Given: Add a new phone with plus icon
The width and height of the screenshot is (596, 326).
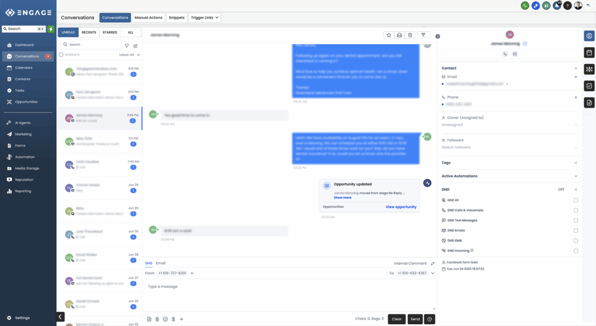Looking at the screenshot, I should pyautogui.click(x=576, y=97).
